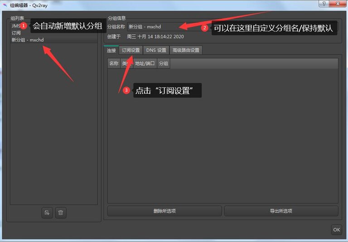Click the Qv2ray title bar app icon
The image size is (348, 242).
(5, 5)
